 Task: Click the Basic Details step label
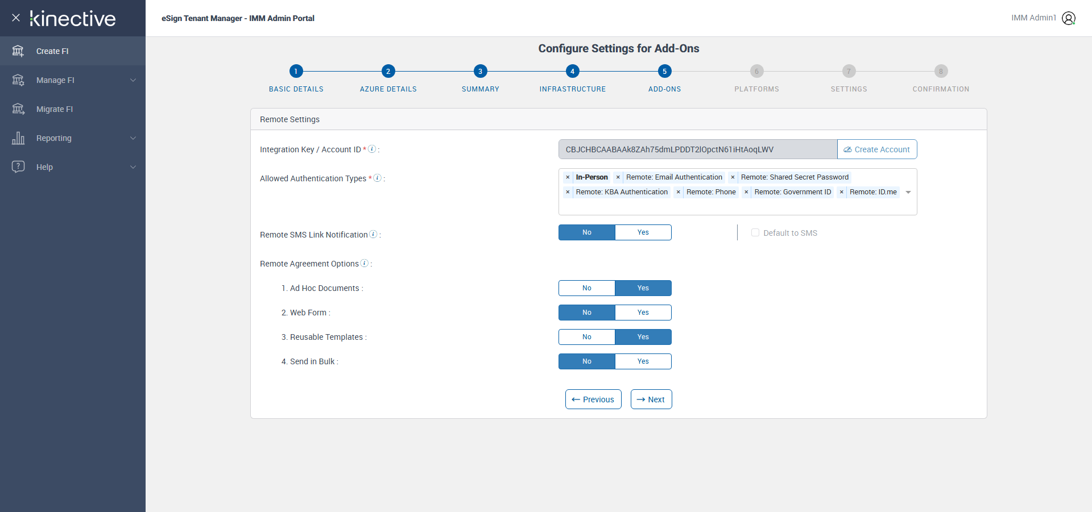[x=296, y=89]
